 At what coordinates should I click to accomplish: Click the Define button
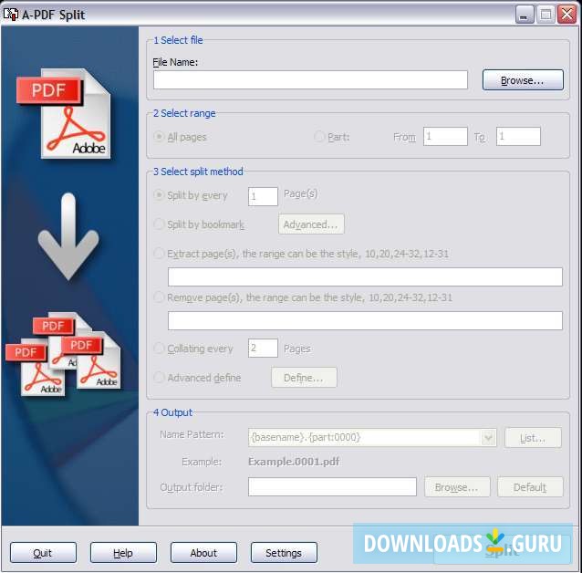304,378
